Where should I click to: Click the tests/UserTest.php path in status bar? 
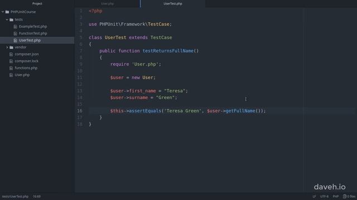pos(15,196)
